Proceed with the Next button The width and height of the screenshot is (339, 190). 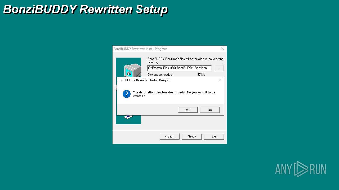(x=192, y=136)
